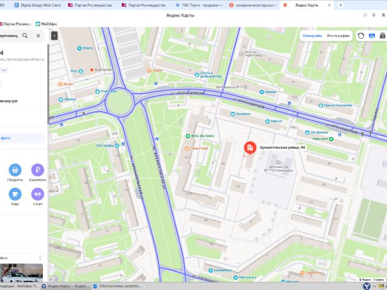This screenshot has height=290, width=387.
Task: Switch to Digital Design Web Client tab
Action: click(37, 5)
